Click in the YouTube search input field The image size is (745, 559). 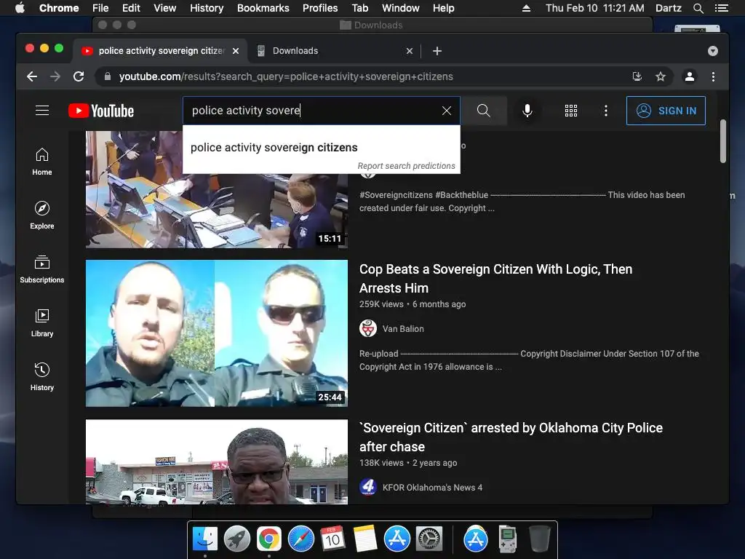coord(311,111)
